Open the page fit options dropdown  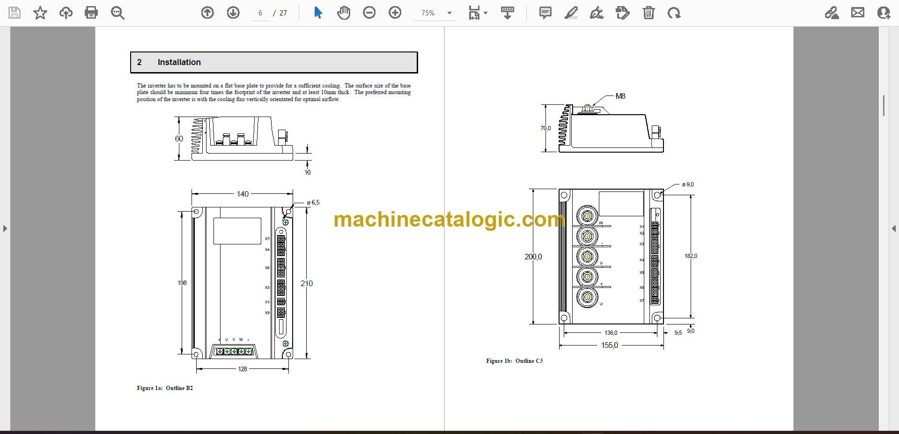(478, 13)
